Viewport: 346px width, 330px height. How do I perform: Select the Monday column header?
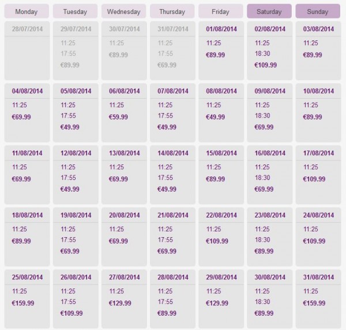tap(27, 12)
